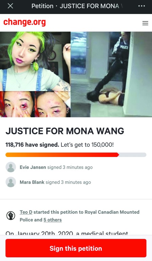Image resolution: width=152 pixels, height=261 pixels.
Task: Open Mara Blank's avatar icon
Action: (x=11, y=182)
